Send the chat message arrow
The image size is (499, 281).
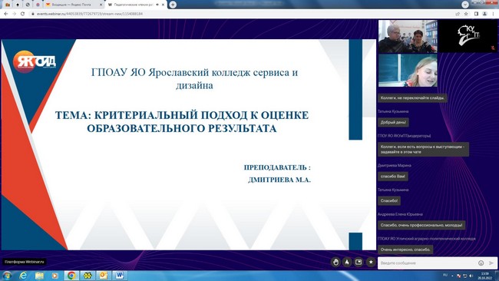(491, 263)
